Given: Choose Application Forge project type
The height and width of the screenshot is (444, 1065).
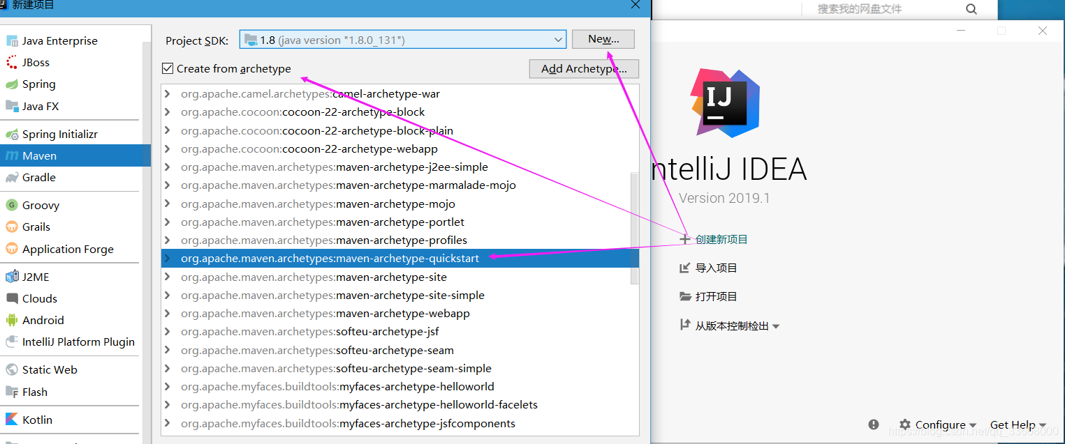Looking at the screenshot, I should (68, 249).
